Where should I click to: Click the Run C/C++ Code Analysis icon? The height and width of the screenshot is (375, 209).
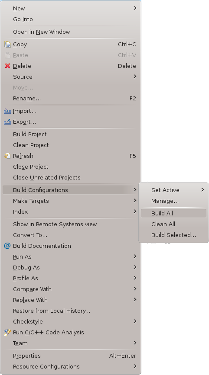pyautogui.click(x=7, y=332)
